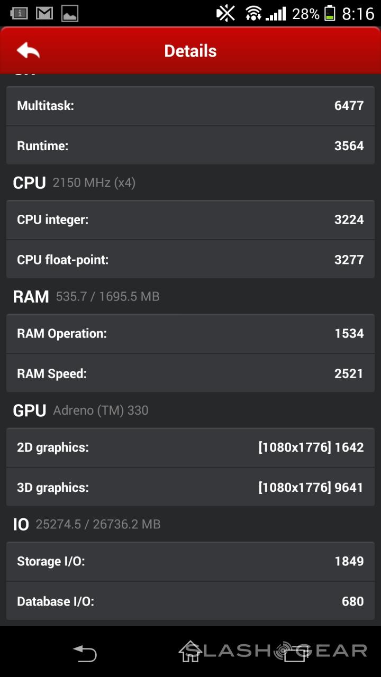Open recent apps navigation button

(x=294, y=654)
